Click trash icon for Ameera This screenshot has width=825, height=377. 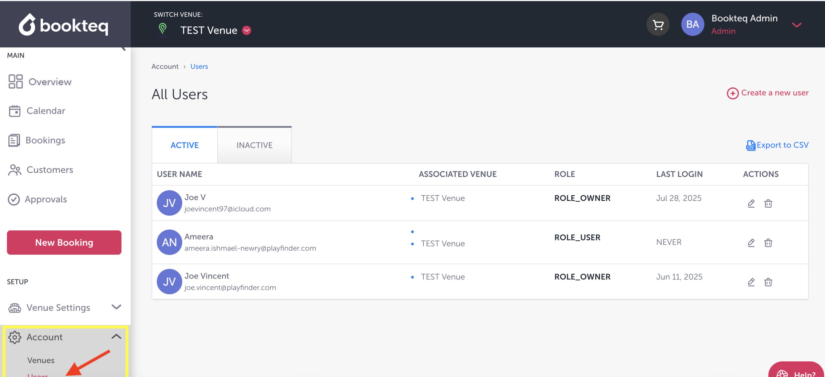click(x=768, y=242)
